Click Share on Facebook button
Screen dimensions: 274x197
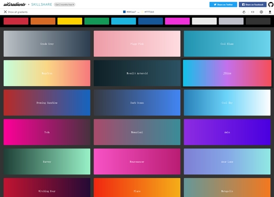click(x=253, y=5)
